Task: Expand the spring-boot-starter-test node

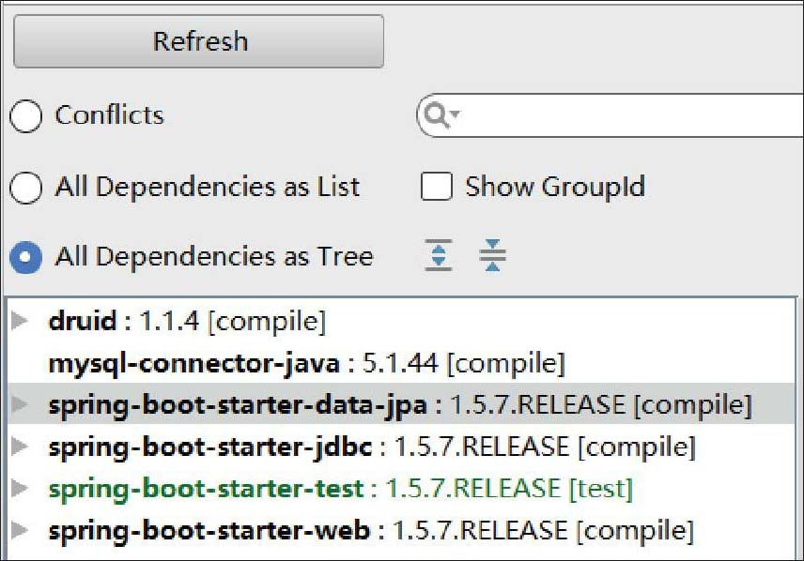Action: [x=19, y=489]
